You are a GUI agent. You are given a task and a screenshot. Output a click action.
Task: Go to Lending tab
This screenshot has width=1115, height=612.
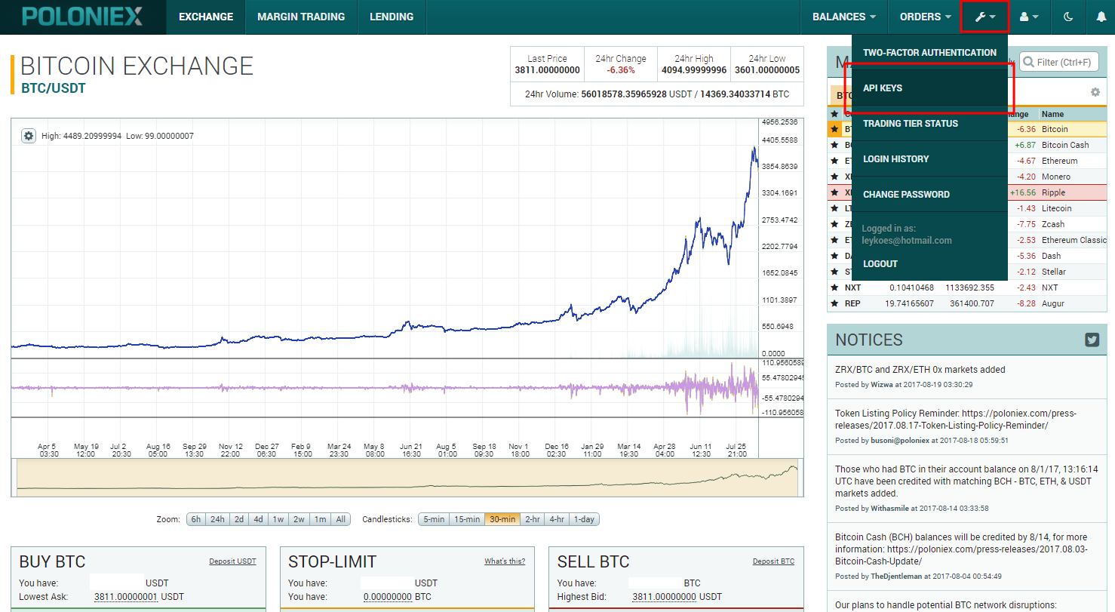[392, 17]
